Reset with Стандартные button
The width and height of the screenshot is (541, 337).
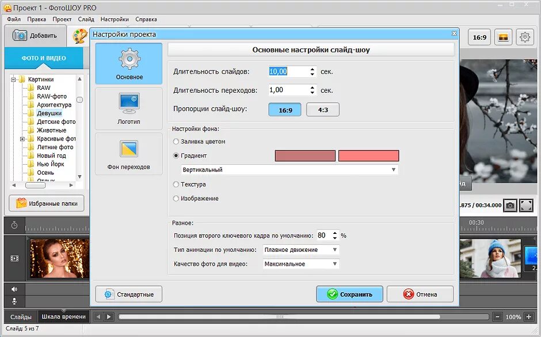129,294
